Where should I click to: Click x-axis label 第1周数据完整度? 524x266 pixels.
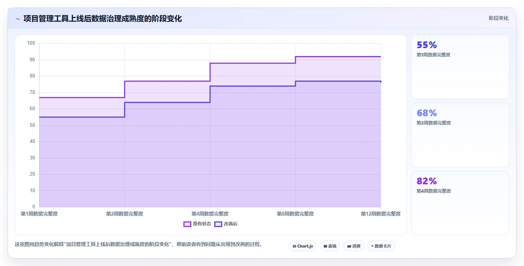click(x=39, y=214)
